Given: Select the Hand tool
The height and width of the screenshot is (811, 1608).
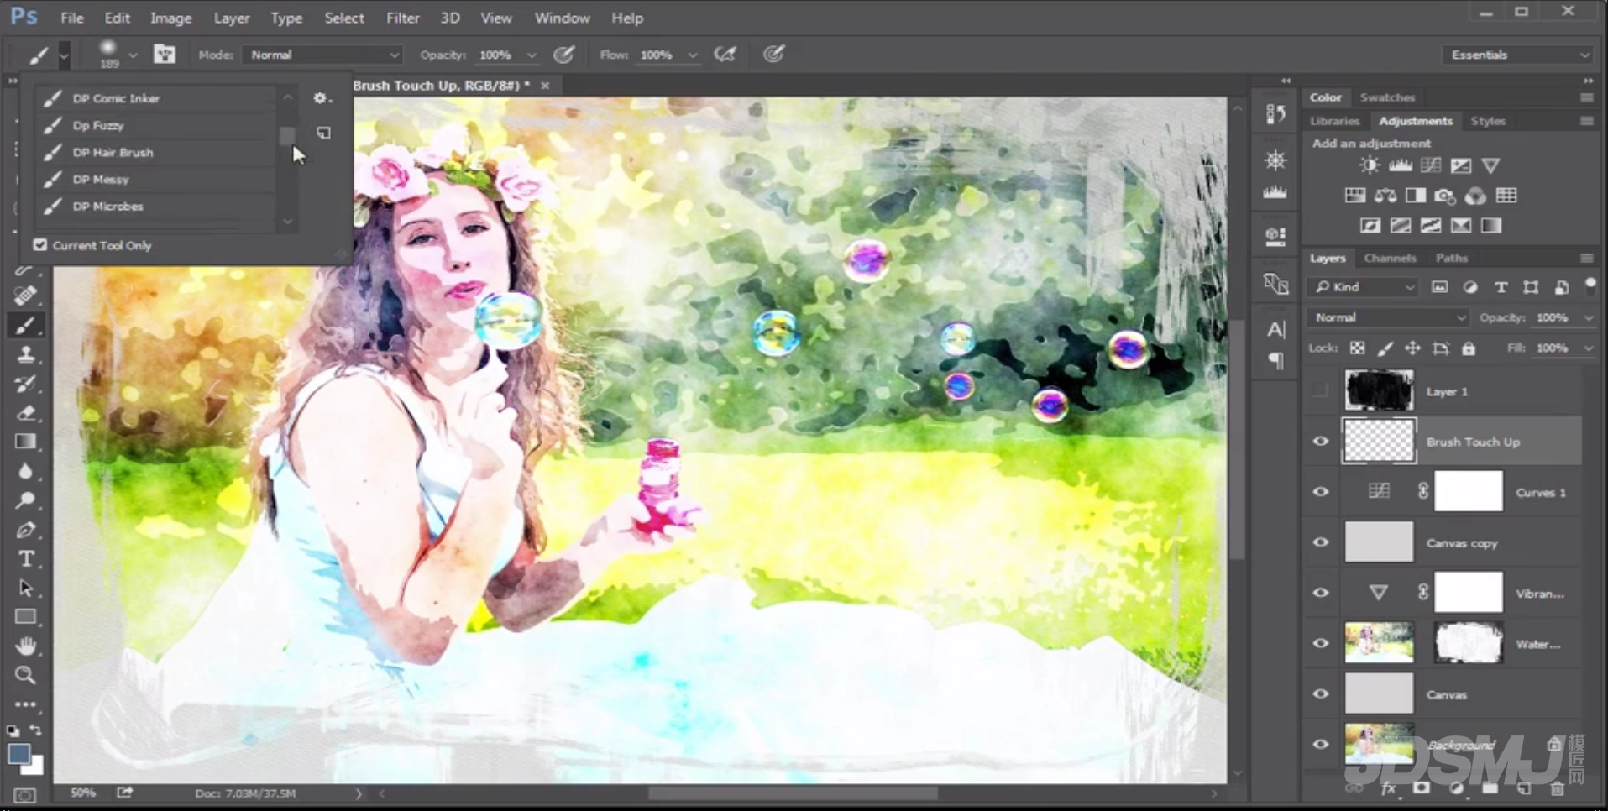Looking at the screenshot, I should [25, 646].
